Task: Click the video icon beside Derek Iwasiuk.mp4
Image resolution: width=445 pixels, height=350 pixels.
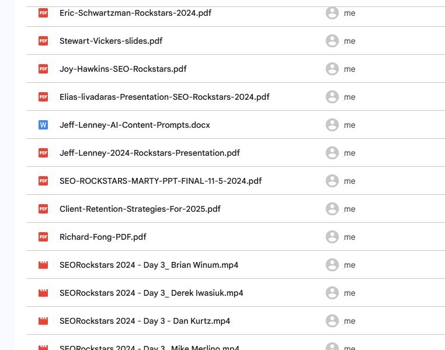Action: tap(43, 293)
